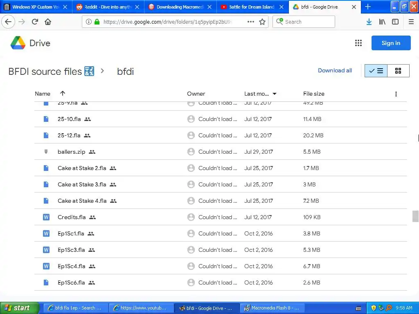Open the three-dot options in the list header

[x=396, y=94]
